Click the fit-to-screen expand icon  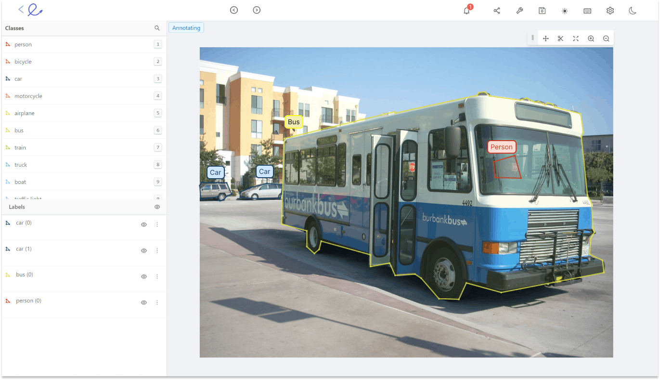(576, 39)
